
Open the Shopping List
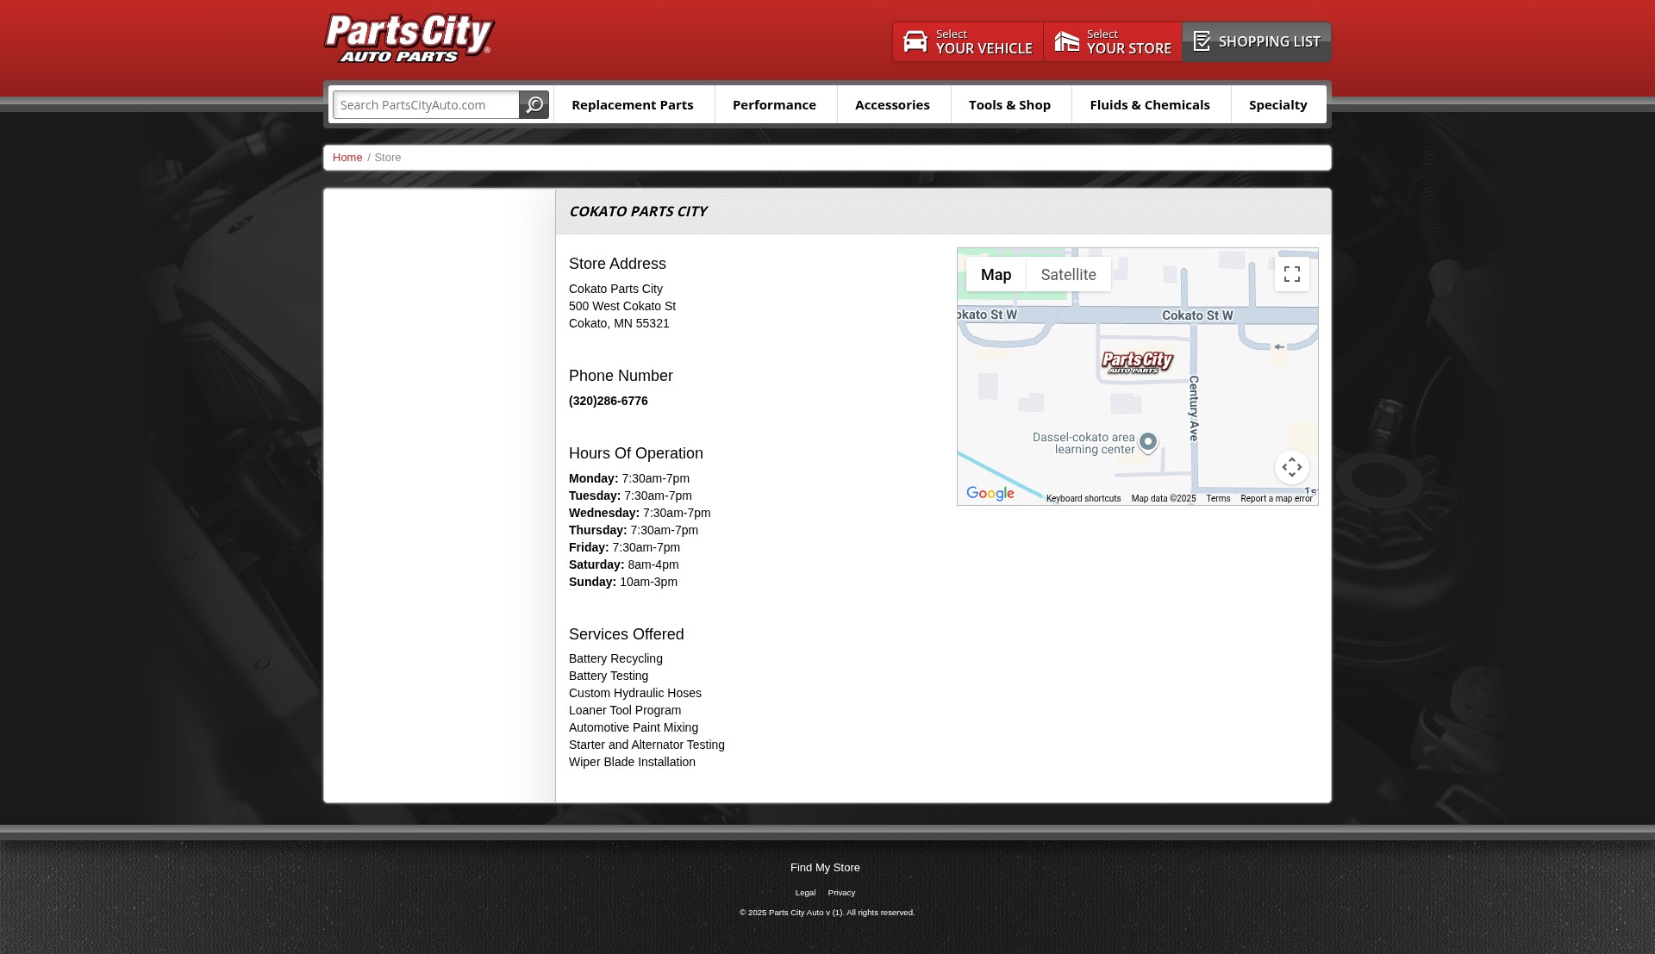(1257, 42)
